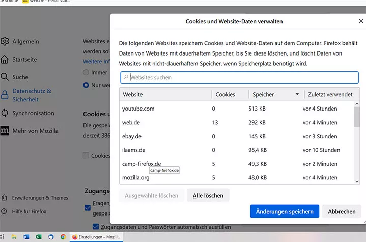Click the Suche magnifier icon in sidebar

5,77
